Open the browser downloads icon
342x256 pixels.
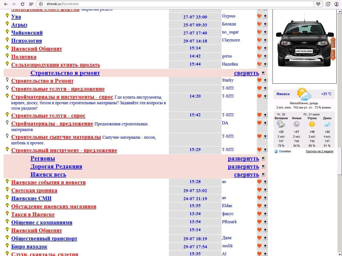(x=328, y=4)
